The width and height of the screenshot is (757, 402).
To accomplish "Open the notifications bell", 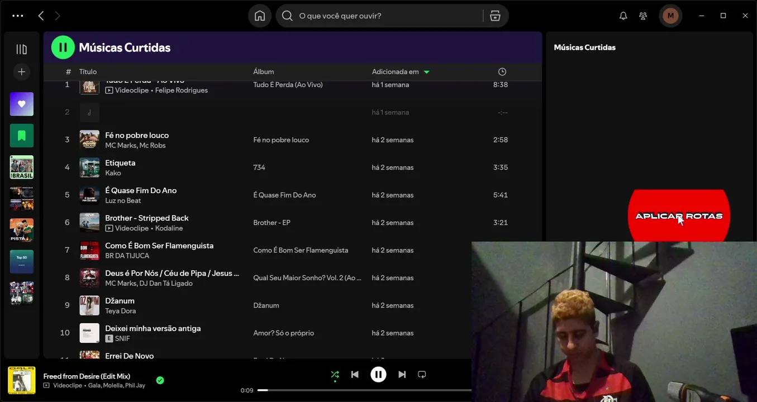I will 623,16.
